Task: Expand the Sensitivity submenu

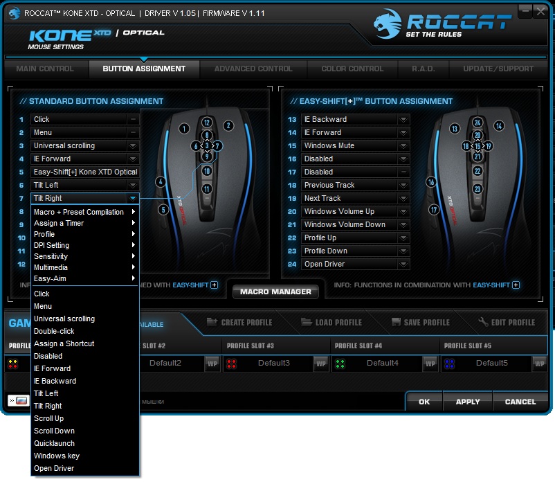Action: (x=85, y=256)
